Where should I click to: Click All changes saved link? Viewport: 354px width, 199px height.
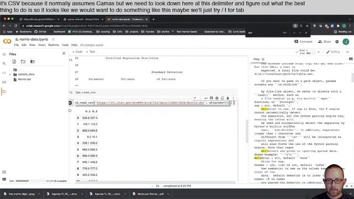coord(92,45)
